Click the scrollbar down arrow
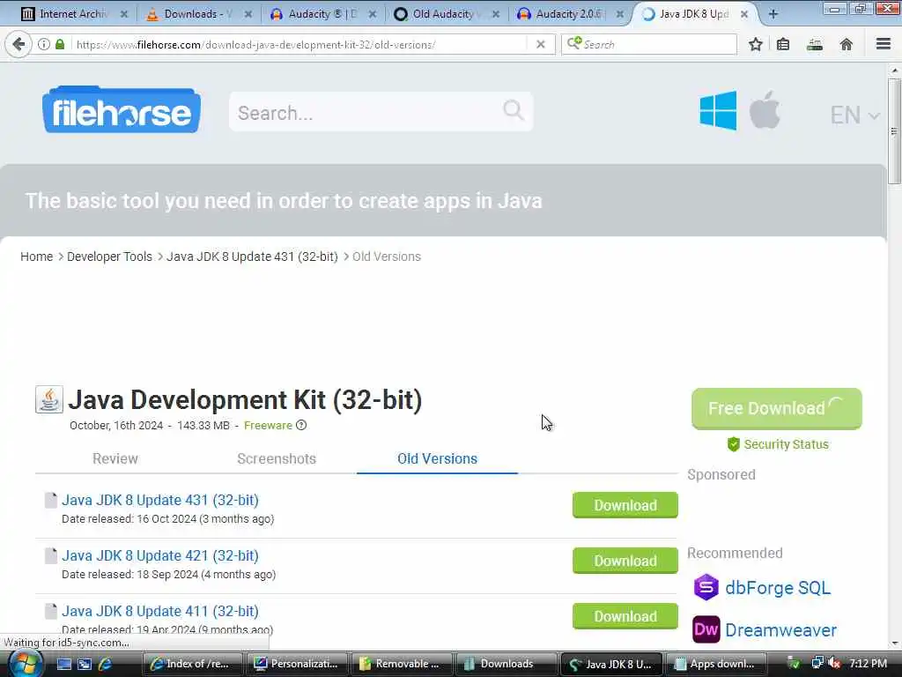This screenshot has width=902, height=677. [x=895, y=643]
